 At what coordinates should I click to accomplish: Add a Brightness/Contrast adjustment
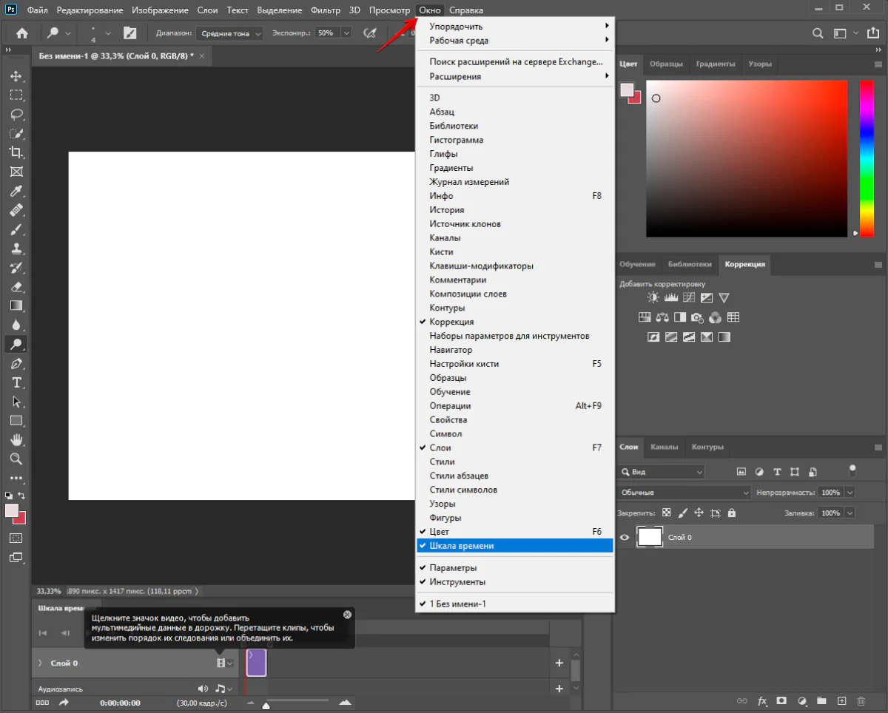(653, 298)
